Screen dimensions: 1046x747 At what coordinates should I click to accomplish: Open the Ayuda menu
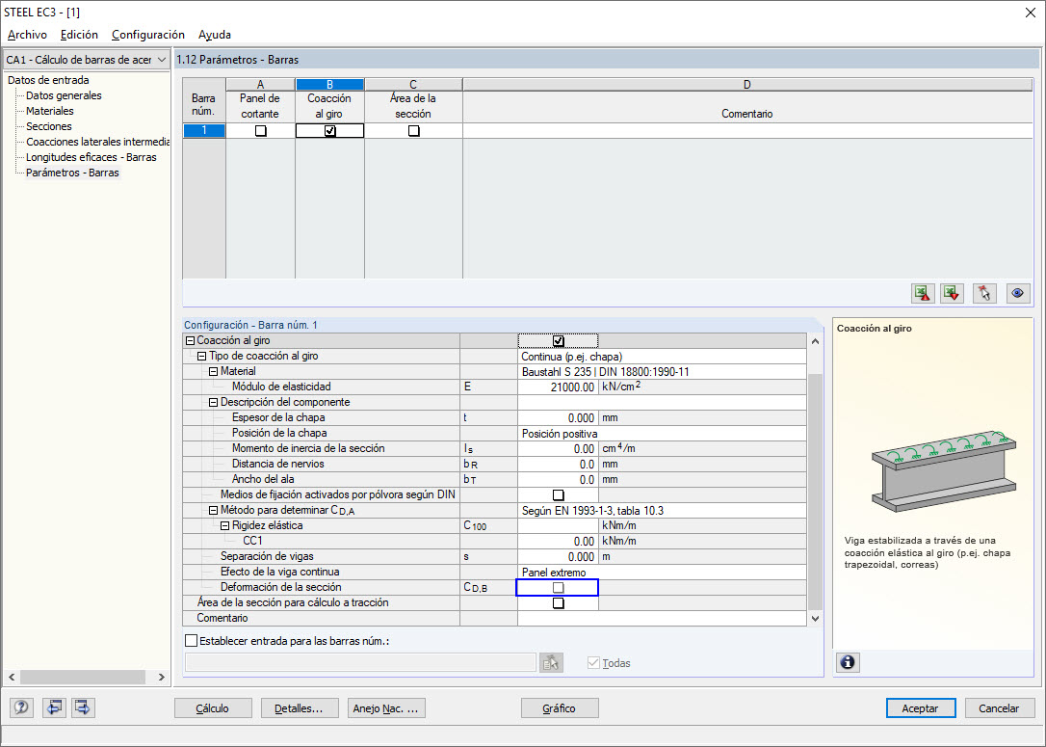215,35
